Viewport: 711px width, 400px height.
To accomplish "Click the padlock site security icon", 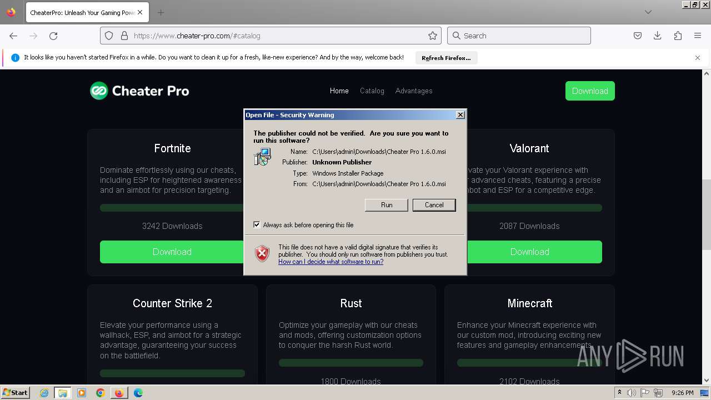I will click(124, 36).
